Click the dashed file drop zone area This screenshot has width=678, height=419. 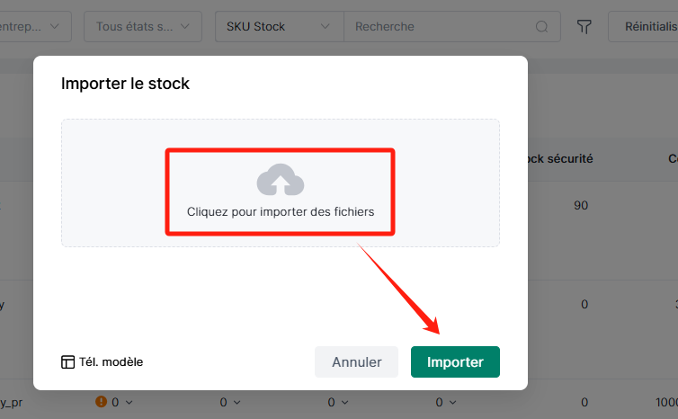pos(281,183)
